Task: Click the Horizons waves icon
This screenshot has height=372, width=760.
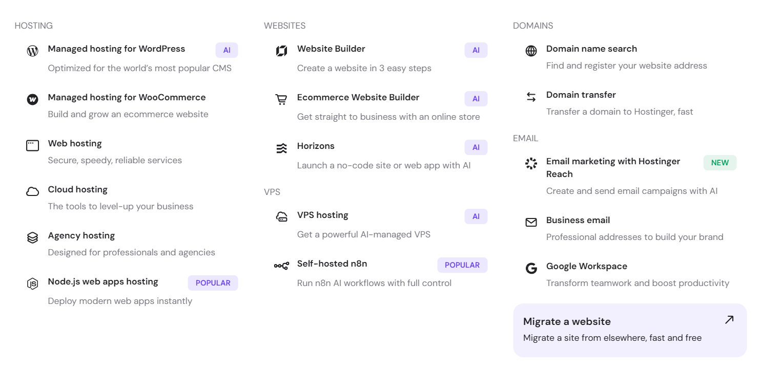Action: click(x=281, y=148)
